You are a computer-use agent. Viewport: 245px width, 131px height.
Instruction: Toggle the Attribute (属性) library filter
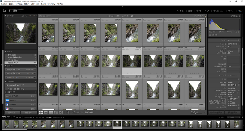(118, 16)
